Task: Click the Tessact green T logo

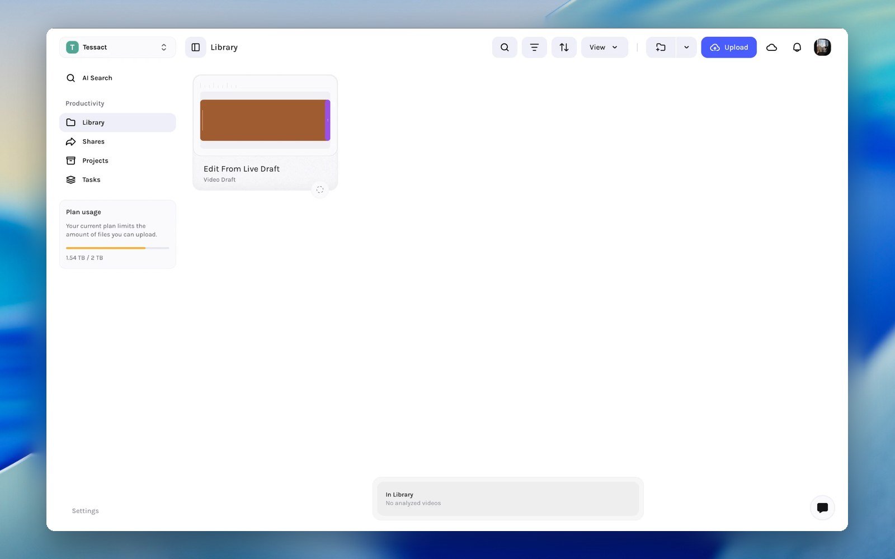Action: click(72, 48)
